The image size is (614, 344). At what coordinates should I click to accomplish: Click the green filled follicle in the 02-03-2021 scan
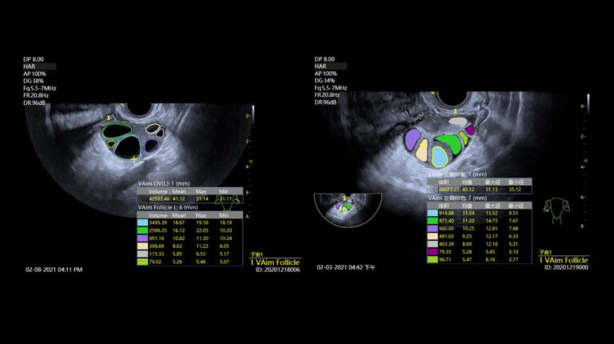[x=450, y=144]
